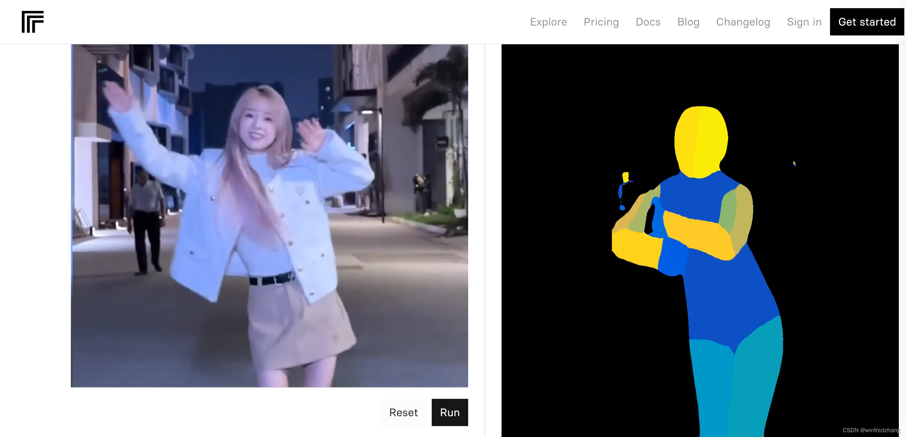The image size is (906, 437).
Task: Open the Blog link
Action: (688, 22)
